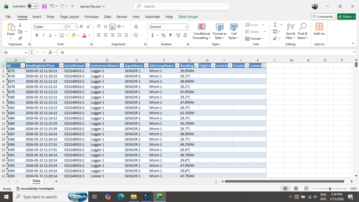
Task: Save the workbook with the disk icon
Action: click(x=45, y=6)
